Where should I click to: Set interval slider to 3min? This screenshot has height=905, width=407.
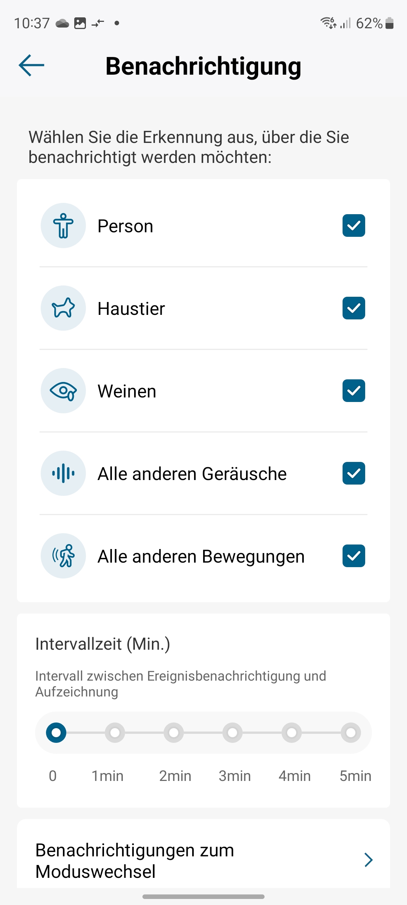click(x=233, y=733)
